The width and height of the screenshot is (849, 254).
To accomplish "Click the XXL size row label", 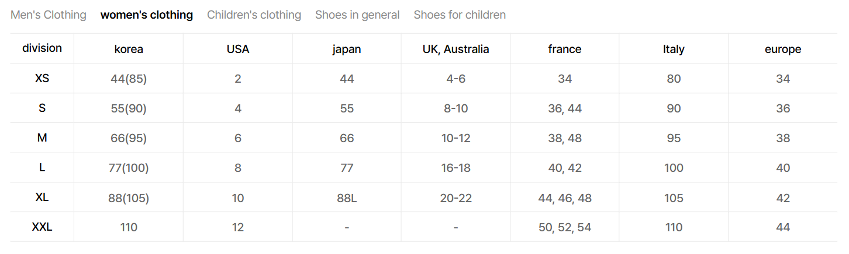I will [42, 227].
